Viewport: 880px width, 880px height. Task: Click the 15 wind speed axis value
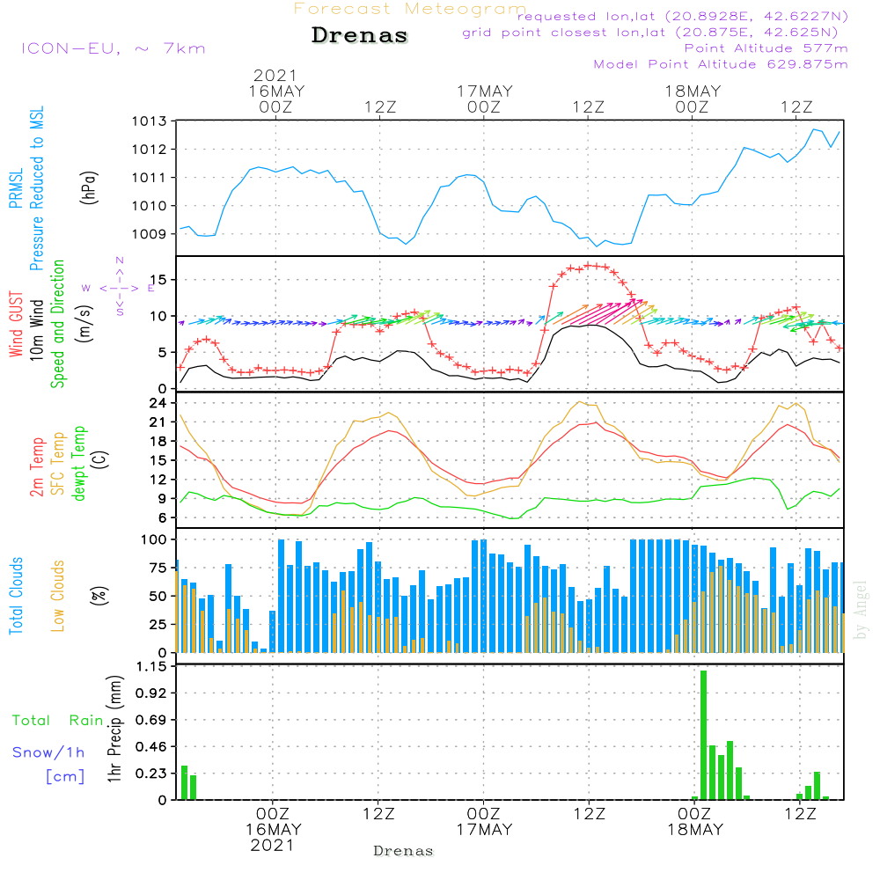click(158, 280)
